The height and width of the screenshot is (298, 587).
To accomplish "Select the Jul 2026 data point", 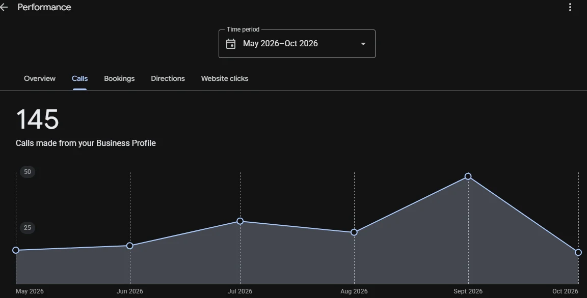I will 240,221.
